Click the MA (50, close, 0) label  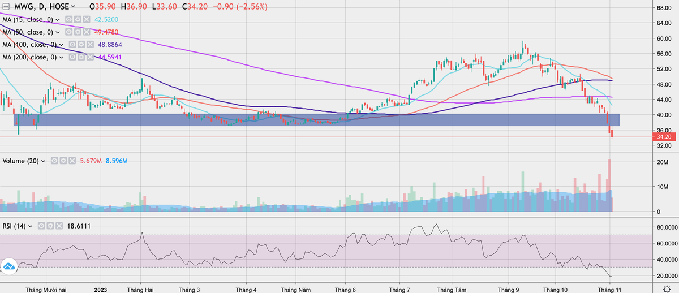click(x=28, y=32)
